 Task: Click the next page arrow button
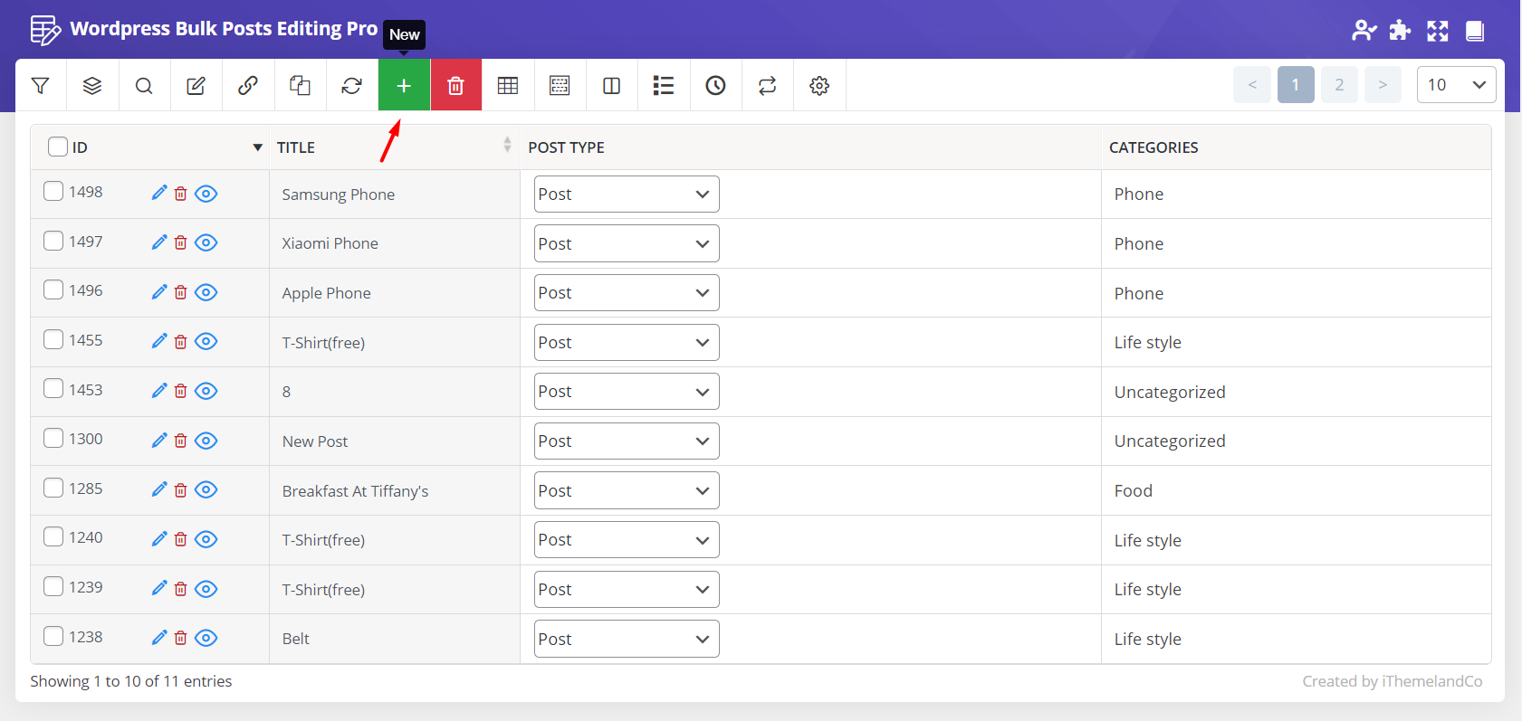click(x=1383, y=85)
